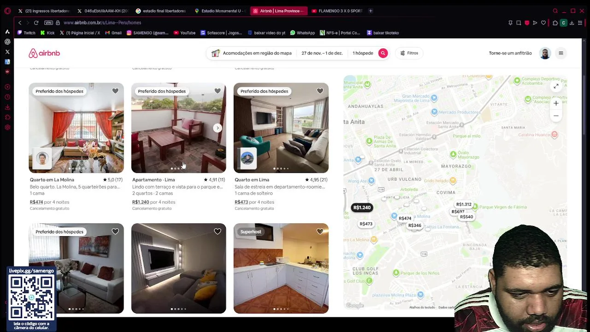This screenshot has width=590, height=332.
Task: Click the Airbnb logo
Action: pyautogui.click(x=44, y=53)
